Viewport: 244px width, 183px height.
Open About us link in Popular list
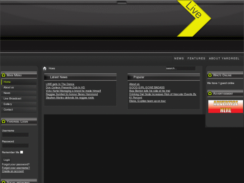(134, 84)
